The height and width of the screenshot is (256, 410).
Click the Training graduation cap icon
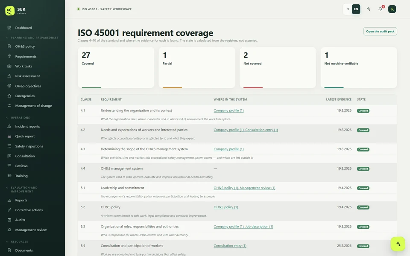tap(9, 176)
